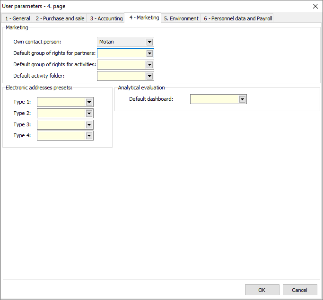This screenshot has width=323, height=300.
Task: Close the User parameters dialog window
Action: pos(315,6)
